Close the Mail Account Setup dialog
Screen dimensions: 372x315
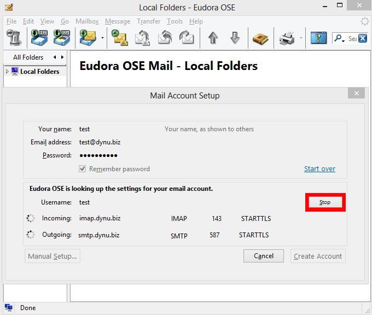pyautogui.click(x=356, y=93)
